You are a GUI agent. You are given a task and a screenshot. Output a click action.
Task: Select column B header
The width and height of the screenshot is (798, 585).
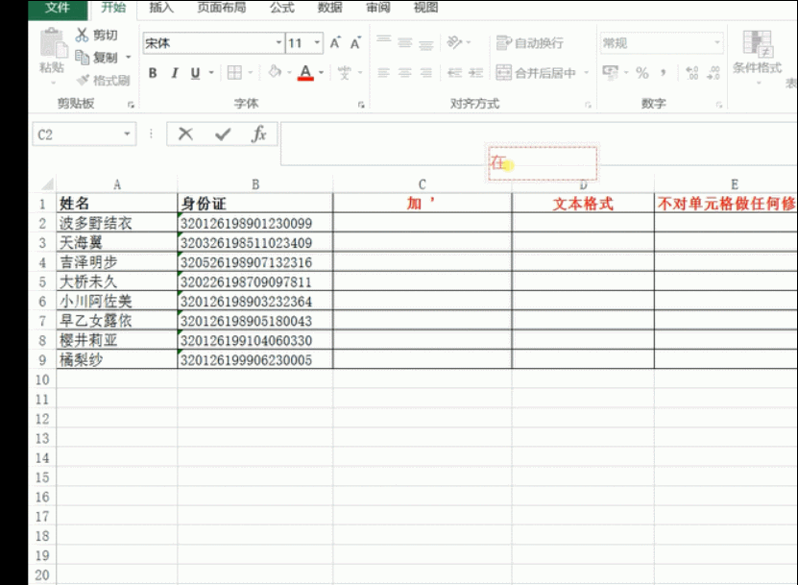pos(255,184)
